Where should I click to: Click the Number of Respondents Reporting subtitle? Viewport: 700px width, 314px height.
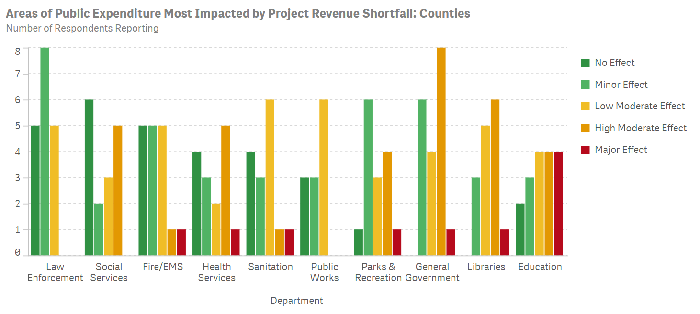[x=82, y=28]
